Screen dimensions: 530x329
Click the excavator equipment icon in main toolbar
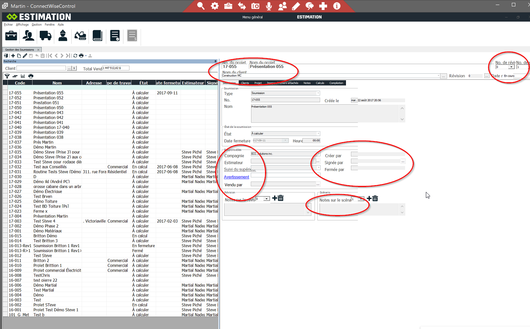pyautogui.click(x=80, y=36)
